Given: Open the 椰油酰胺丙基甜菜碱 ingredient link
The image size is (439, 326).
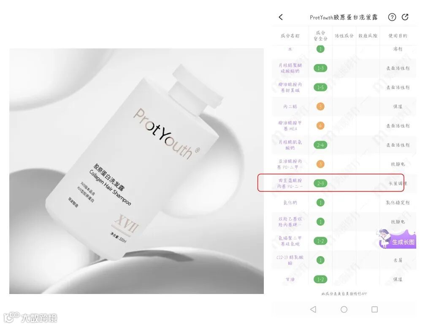Looking at the screenshot, I should coord(290,88).
